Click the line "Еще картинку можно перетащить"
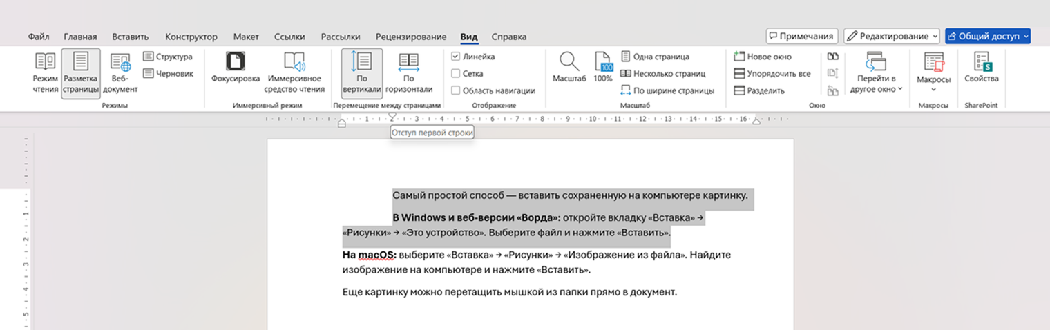1050x330 pixels. 510,292
